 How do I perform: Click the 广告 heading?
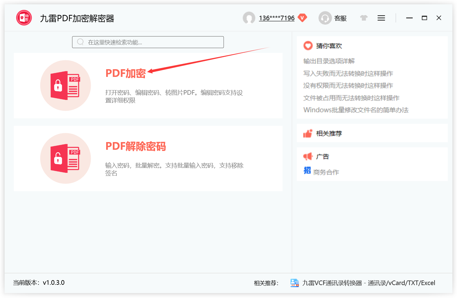(323, 157)
